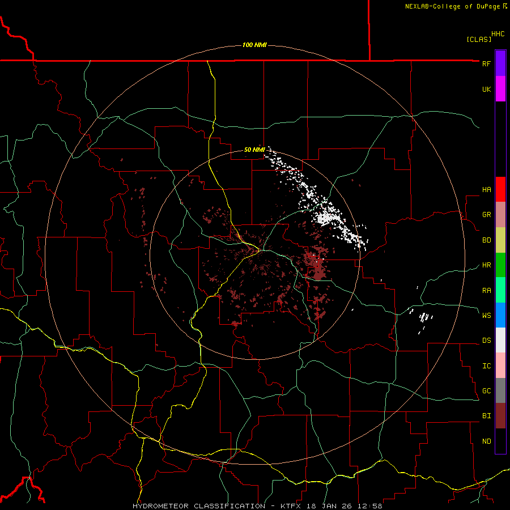The width and height of the screenshot is (510, 510).
Task: Click the 12:58 timestamp
Action: [x=371, y=506]
